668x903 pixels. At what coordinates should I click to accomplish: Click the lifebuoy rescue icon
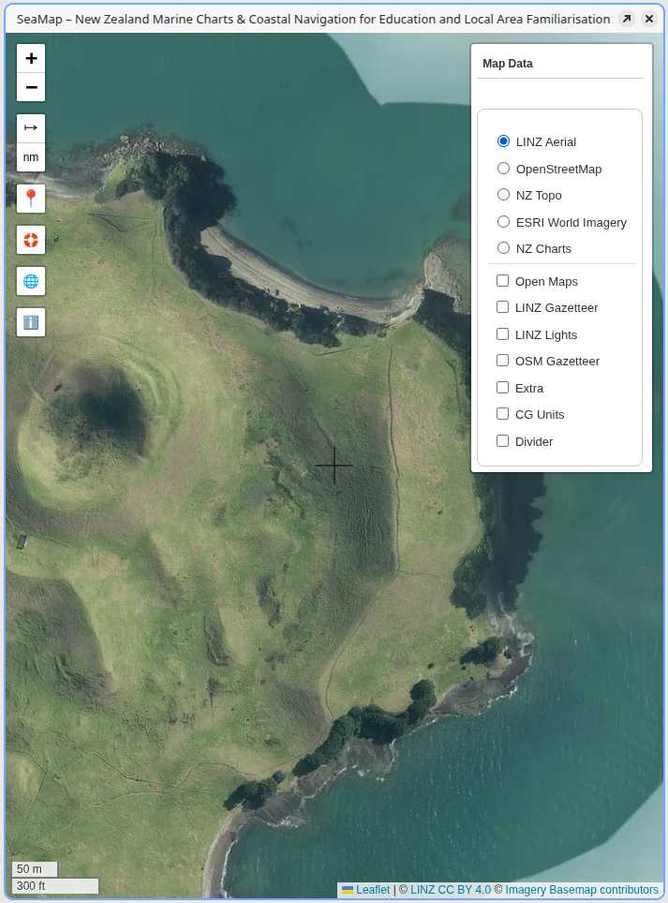[31, 240]
